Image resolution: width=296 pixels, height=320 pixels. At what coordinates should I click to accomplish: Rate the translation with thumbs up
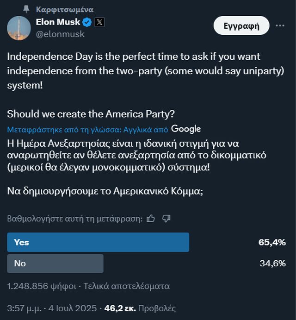click(151, 218)
